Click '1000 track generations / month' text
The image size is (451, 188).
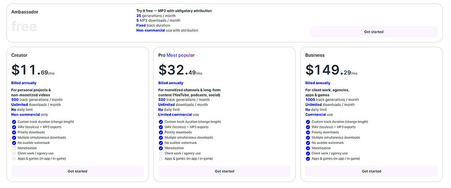tap(332, 100)
